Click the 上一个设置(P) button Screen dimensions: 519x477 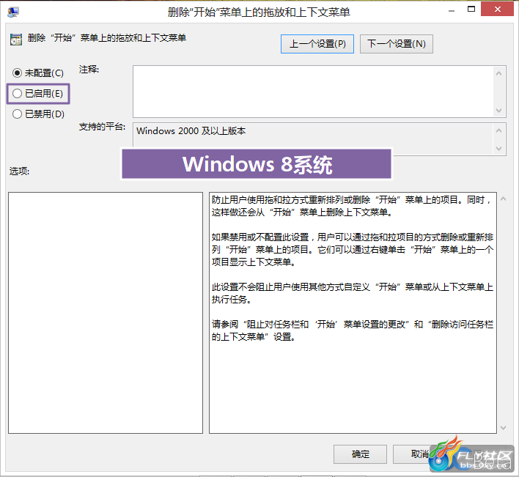(317, 44)
